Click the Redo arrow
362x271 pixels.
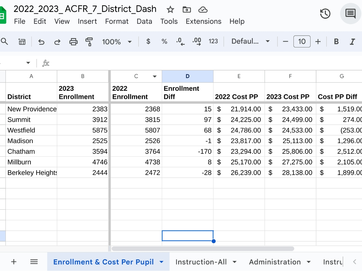coord(57,42)
